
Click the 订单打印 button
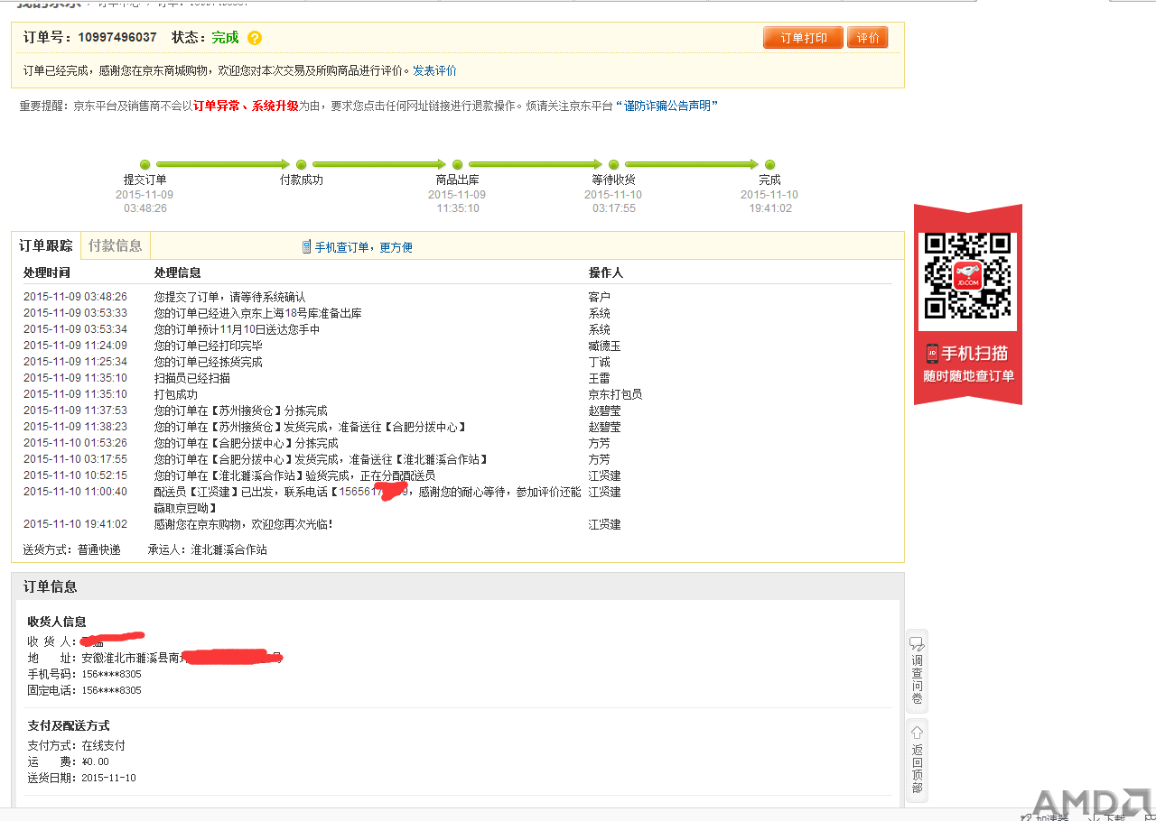(803, 38)
